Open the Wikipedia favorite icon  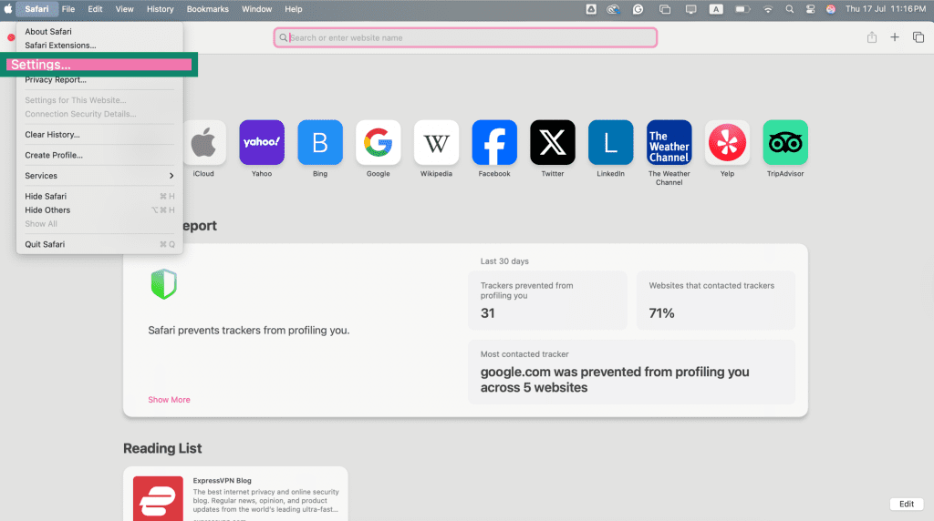coord(436,143)
